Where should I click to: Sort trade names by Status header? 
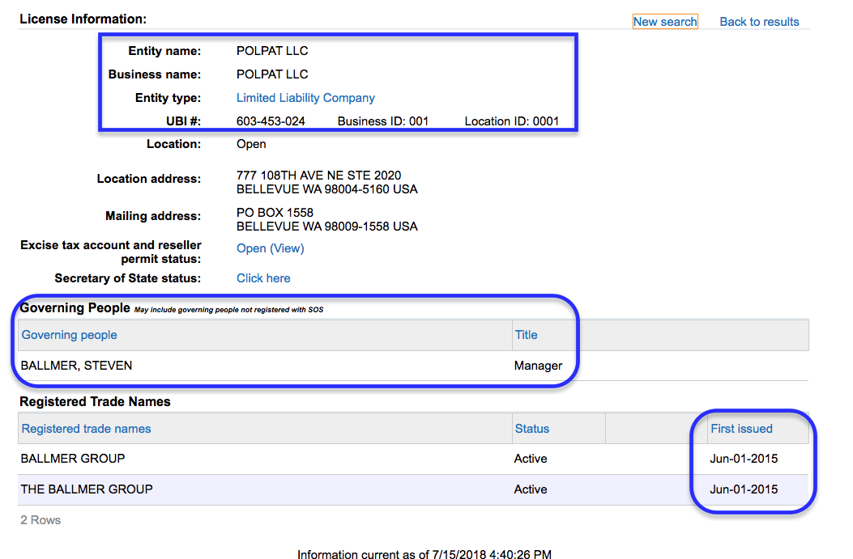[x=531, y=429]
